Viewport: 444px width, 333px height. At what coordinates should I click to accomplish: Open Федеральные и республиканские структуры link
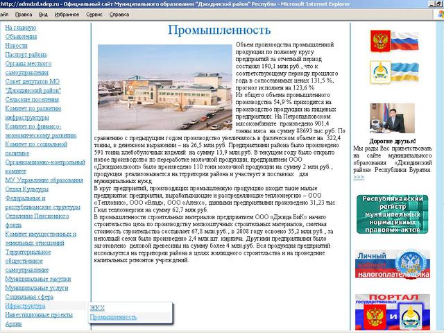[43, 203]
